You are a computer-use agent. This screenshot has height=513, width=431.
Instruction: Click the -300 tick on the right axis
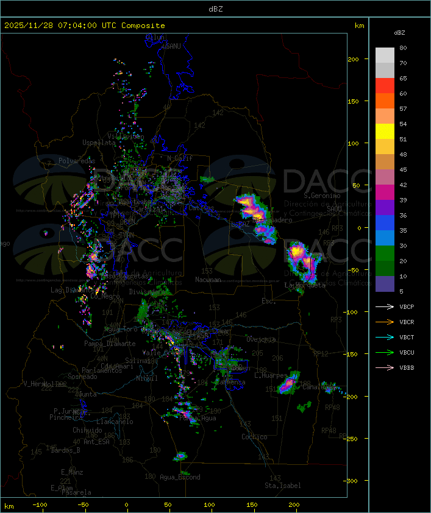[351, 481]
